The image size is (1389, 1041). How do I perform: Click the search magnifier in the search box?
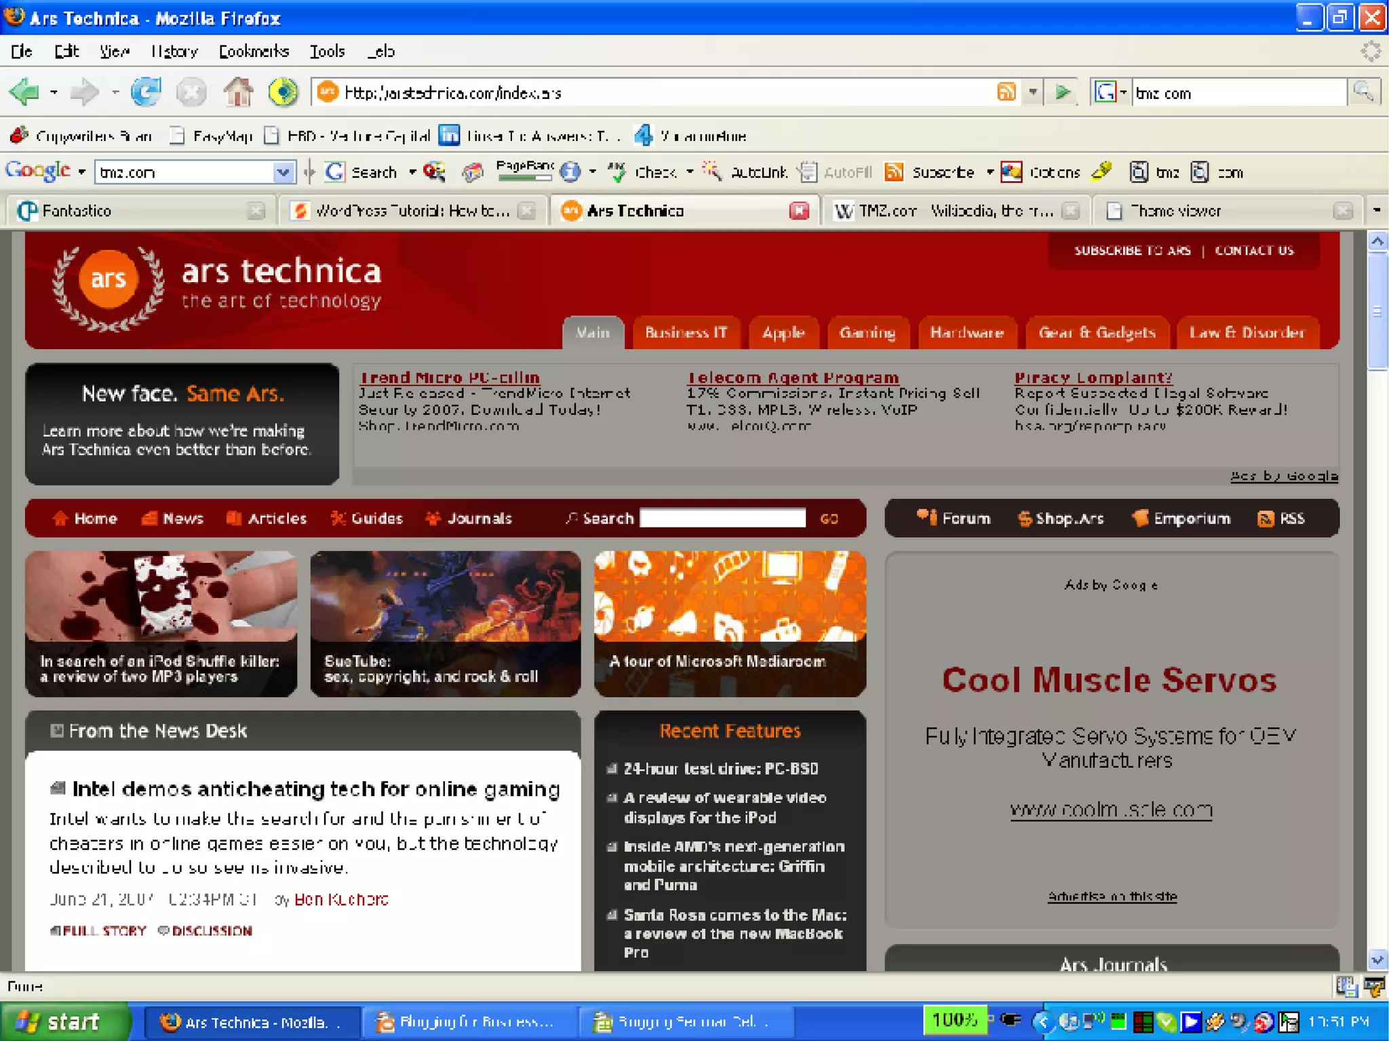click(1363, 92)
